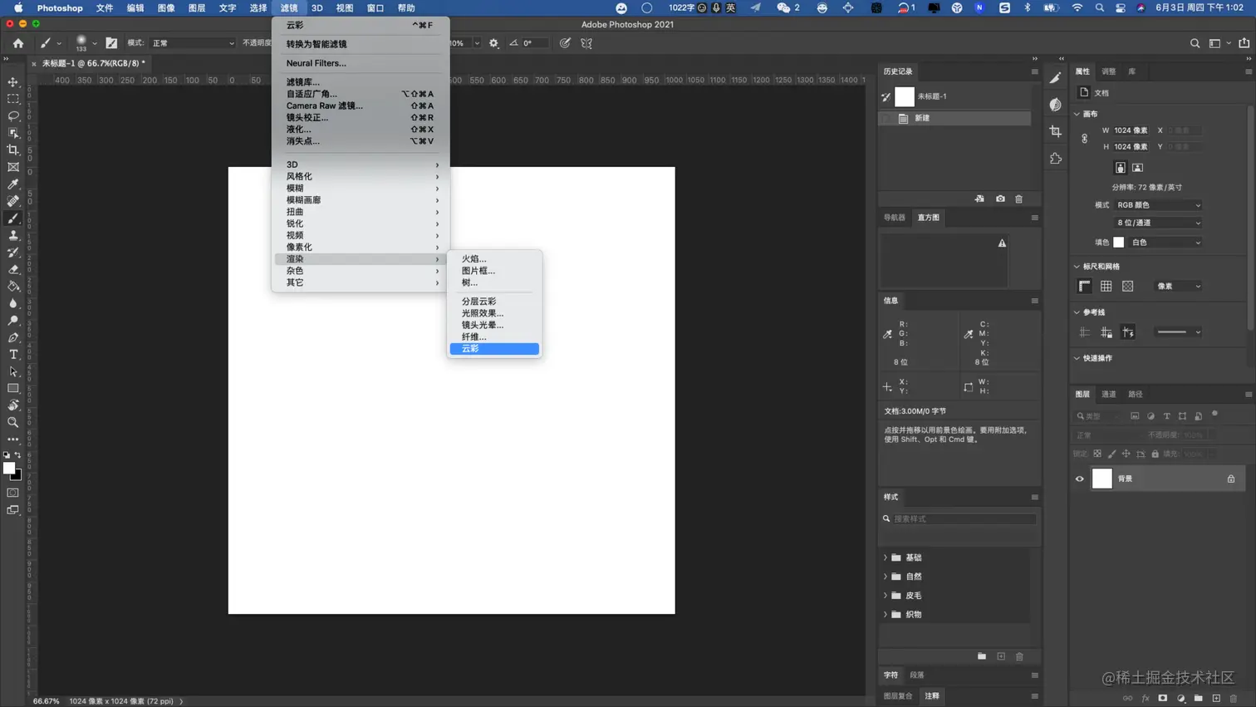
Task: Switch to the 导航器 tab
Action: click(x=895, y=218)
